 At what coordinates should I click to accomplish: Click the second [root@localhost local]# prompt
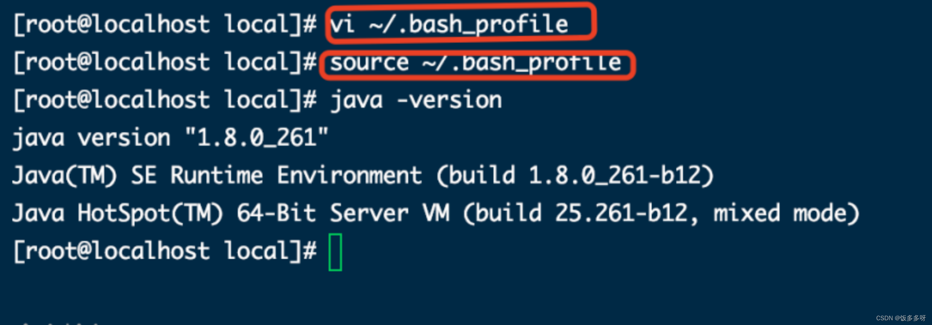[165, 63]
